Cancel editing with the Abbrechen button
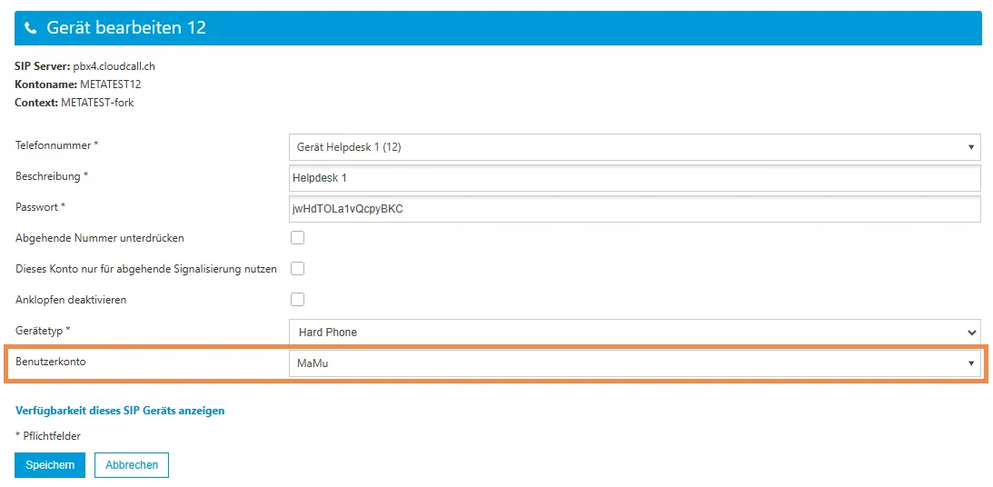Viewport: 993px width, 487px height. click(x=132, y=465)
